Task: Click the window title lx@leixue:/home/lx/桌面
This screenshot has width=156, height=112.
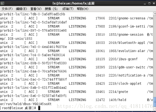Action: point(74,4)
